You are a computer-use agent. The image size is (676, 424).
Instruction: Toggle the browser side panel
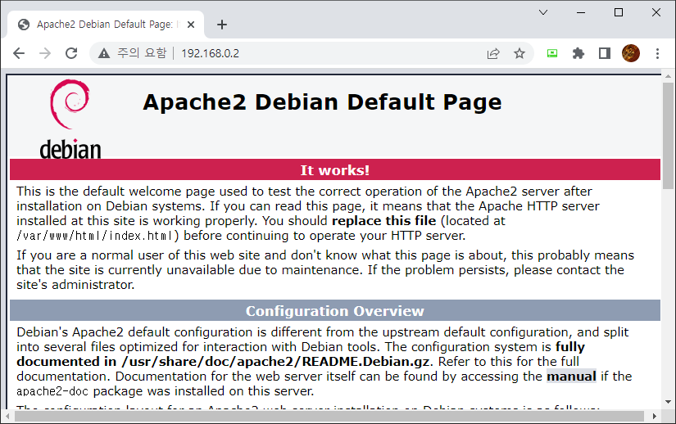[x=605, y=53]
